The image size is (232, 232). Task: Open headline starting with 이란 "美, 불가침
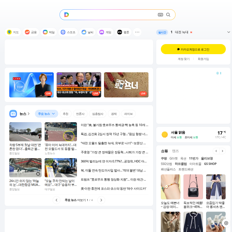[x=114, y=125]
